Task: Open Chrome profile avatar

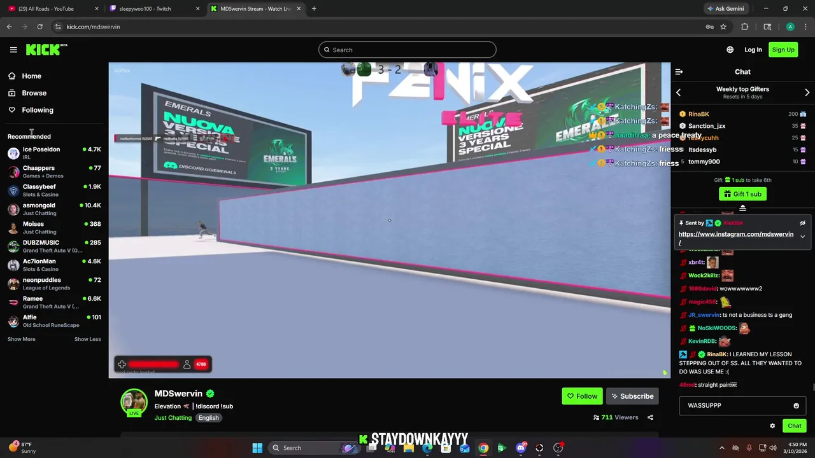Action: pos(790,27)
